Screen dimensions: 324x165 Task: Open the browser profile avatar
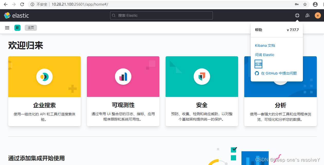[315, 4]
